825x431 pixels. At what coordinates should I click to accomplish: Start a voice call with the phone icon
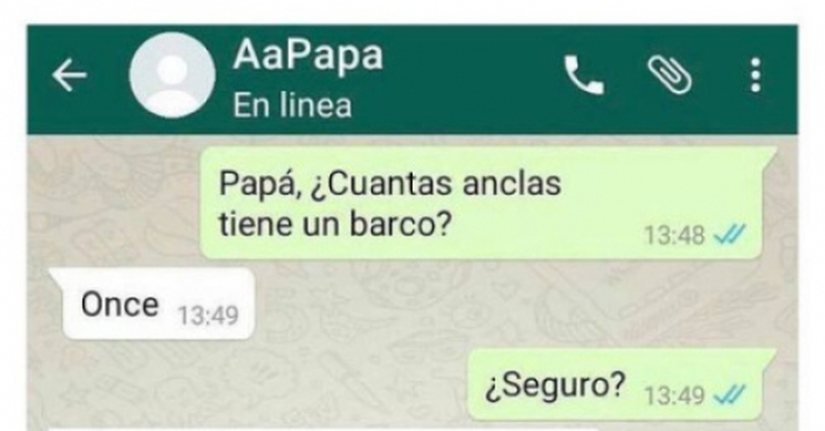tap(584, 75)
